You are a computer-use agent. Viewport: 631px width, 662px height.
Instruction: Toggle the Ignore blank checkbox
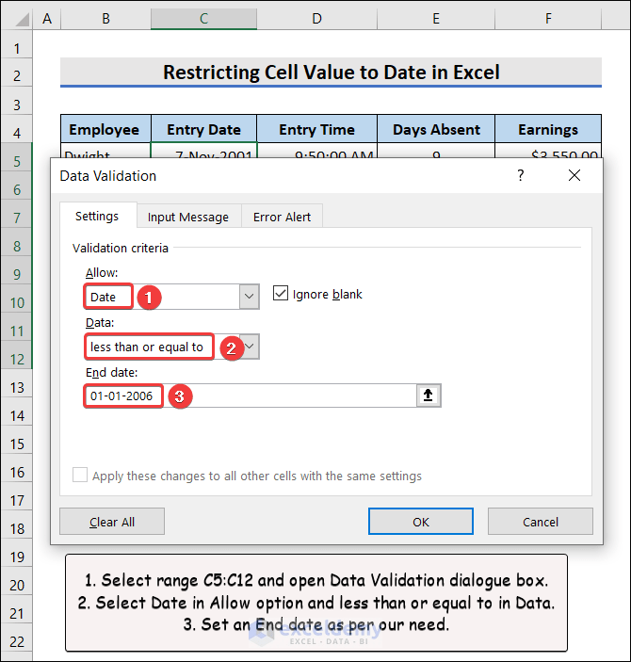click(281, 294)
